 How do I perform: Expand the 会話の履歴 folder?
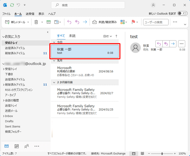3,100
